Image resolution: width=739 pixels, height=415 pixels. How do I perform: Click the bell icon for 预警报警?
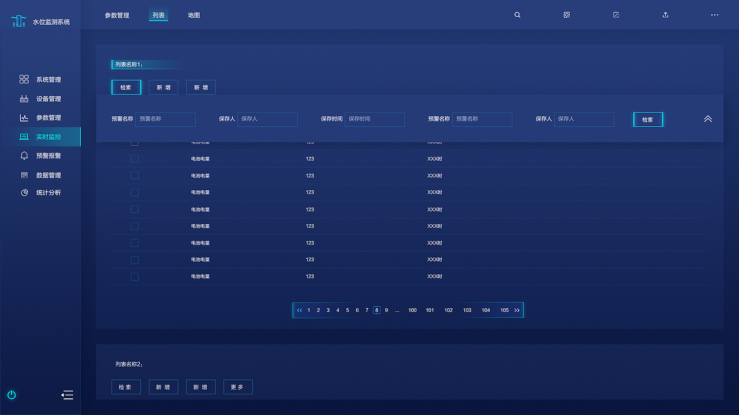pos(24,156)
